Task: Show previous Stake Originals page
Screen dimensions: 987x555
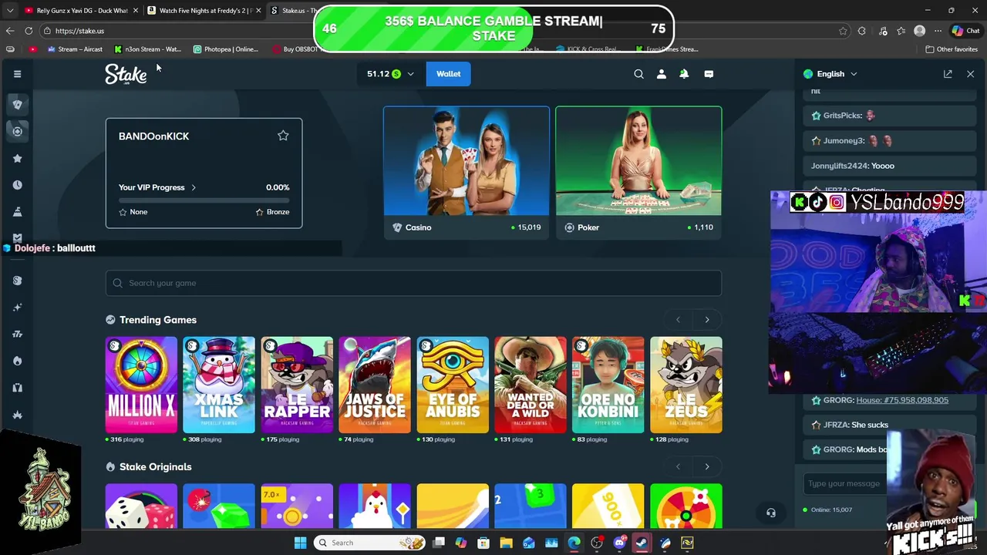Action: (x=678, y=466)
